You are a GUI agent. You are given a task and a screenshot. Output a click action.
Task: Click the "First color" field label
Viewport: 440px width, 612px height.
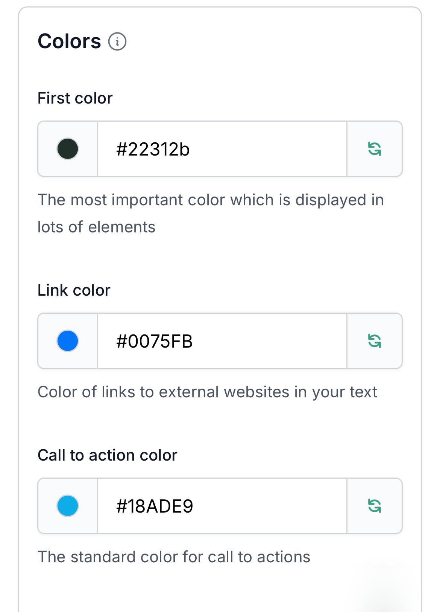pyautogui.click(x=75, y=98)
